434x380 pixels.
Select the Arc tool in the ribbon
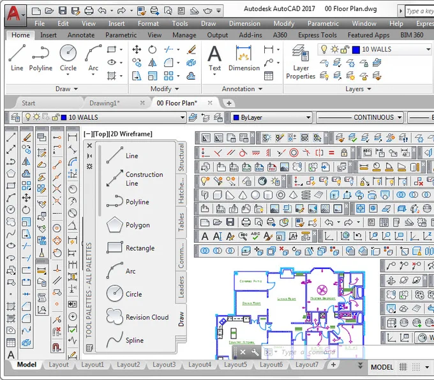tap(93, 59)
